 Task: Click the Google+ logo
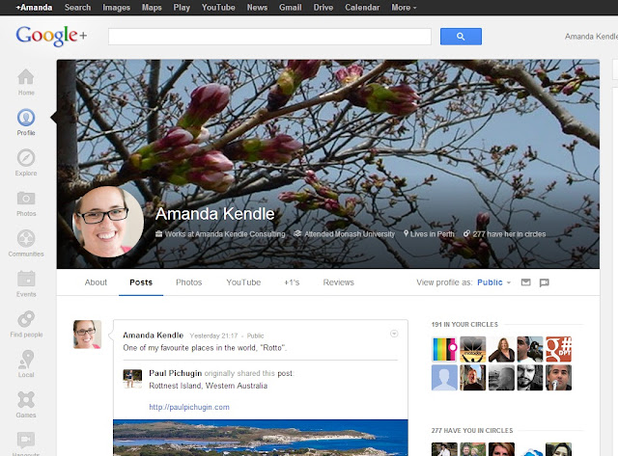pyautogui.click(x=51, y=37)
